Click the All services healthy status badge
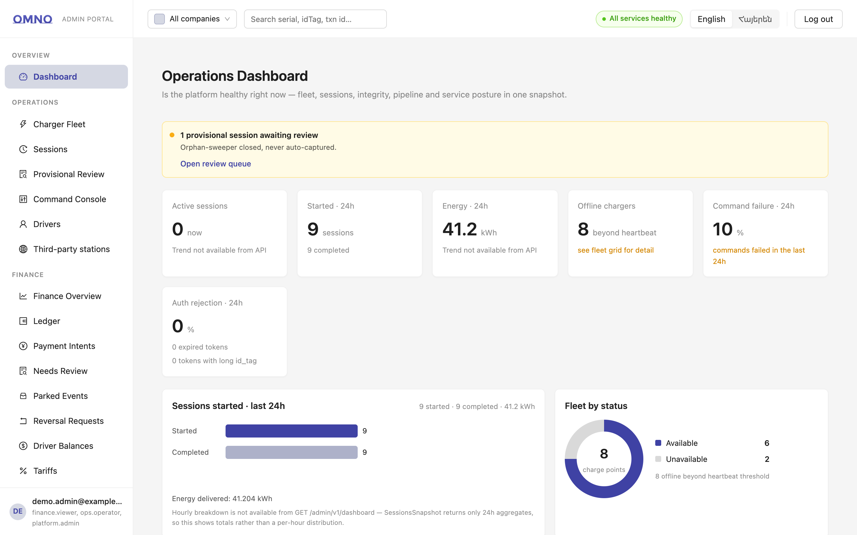Screen dimensions: 857x535 [x=639, y=19]
